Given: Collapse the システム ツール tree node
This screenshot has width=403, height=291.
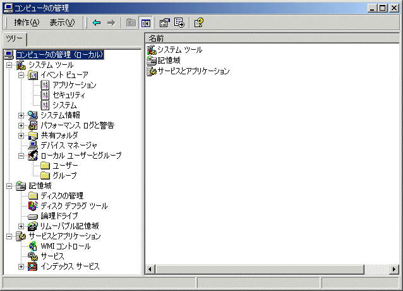Looking at the screenshot, I should click(x=9, y=65).
